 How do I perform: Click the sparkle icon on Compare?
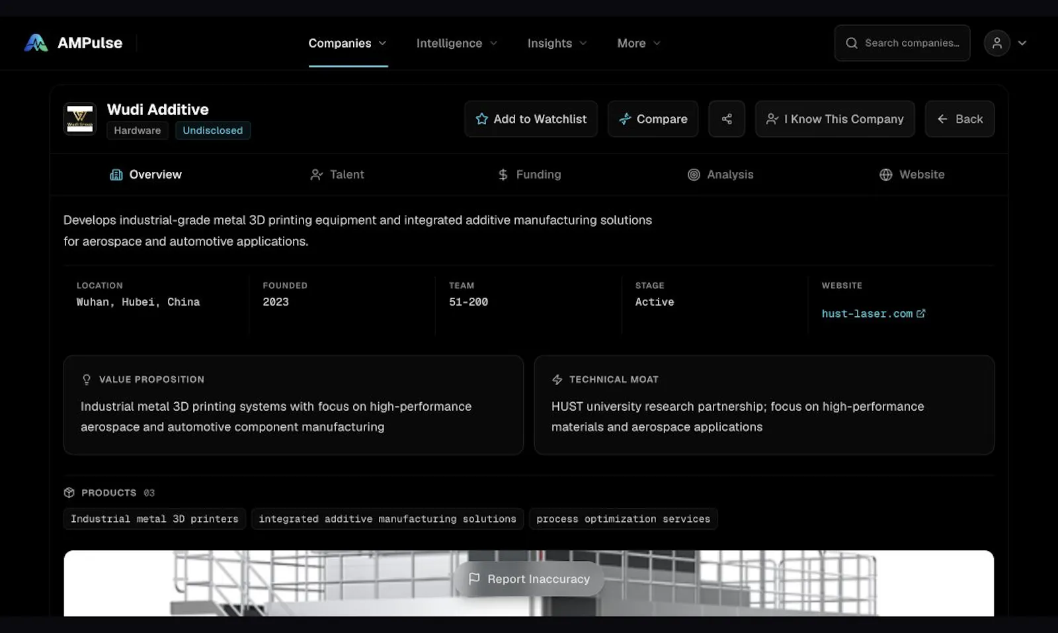point(625,119)
